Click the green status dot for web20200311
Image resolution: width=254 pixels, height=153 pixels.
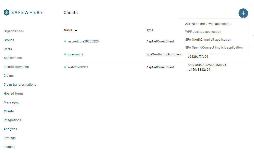[65, 67]
